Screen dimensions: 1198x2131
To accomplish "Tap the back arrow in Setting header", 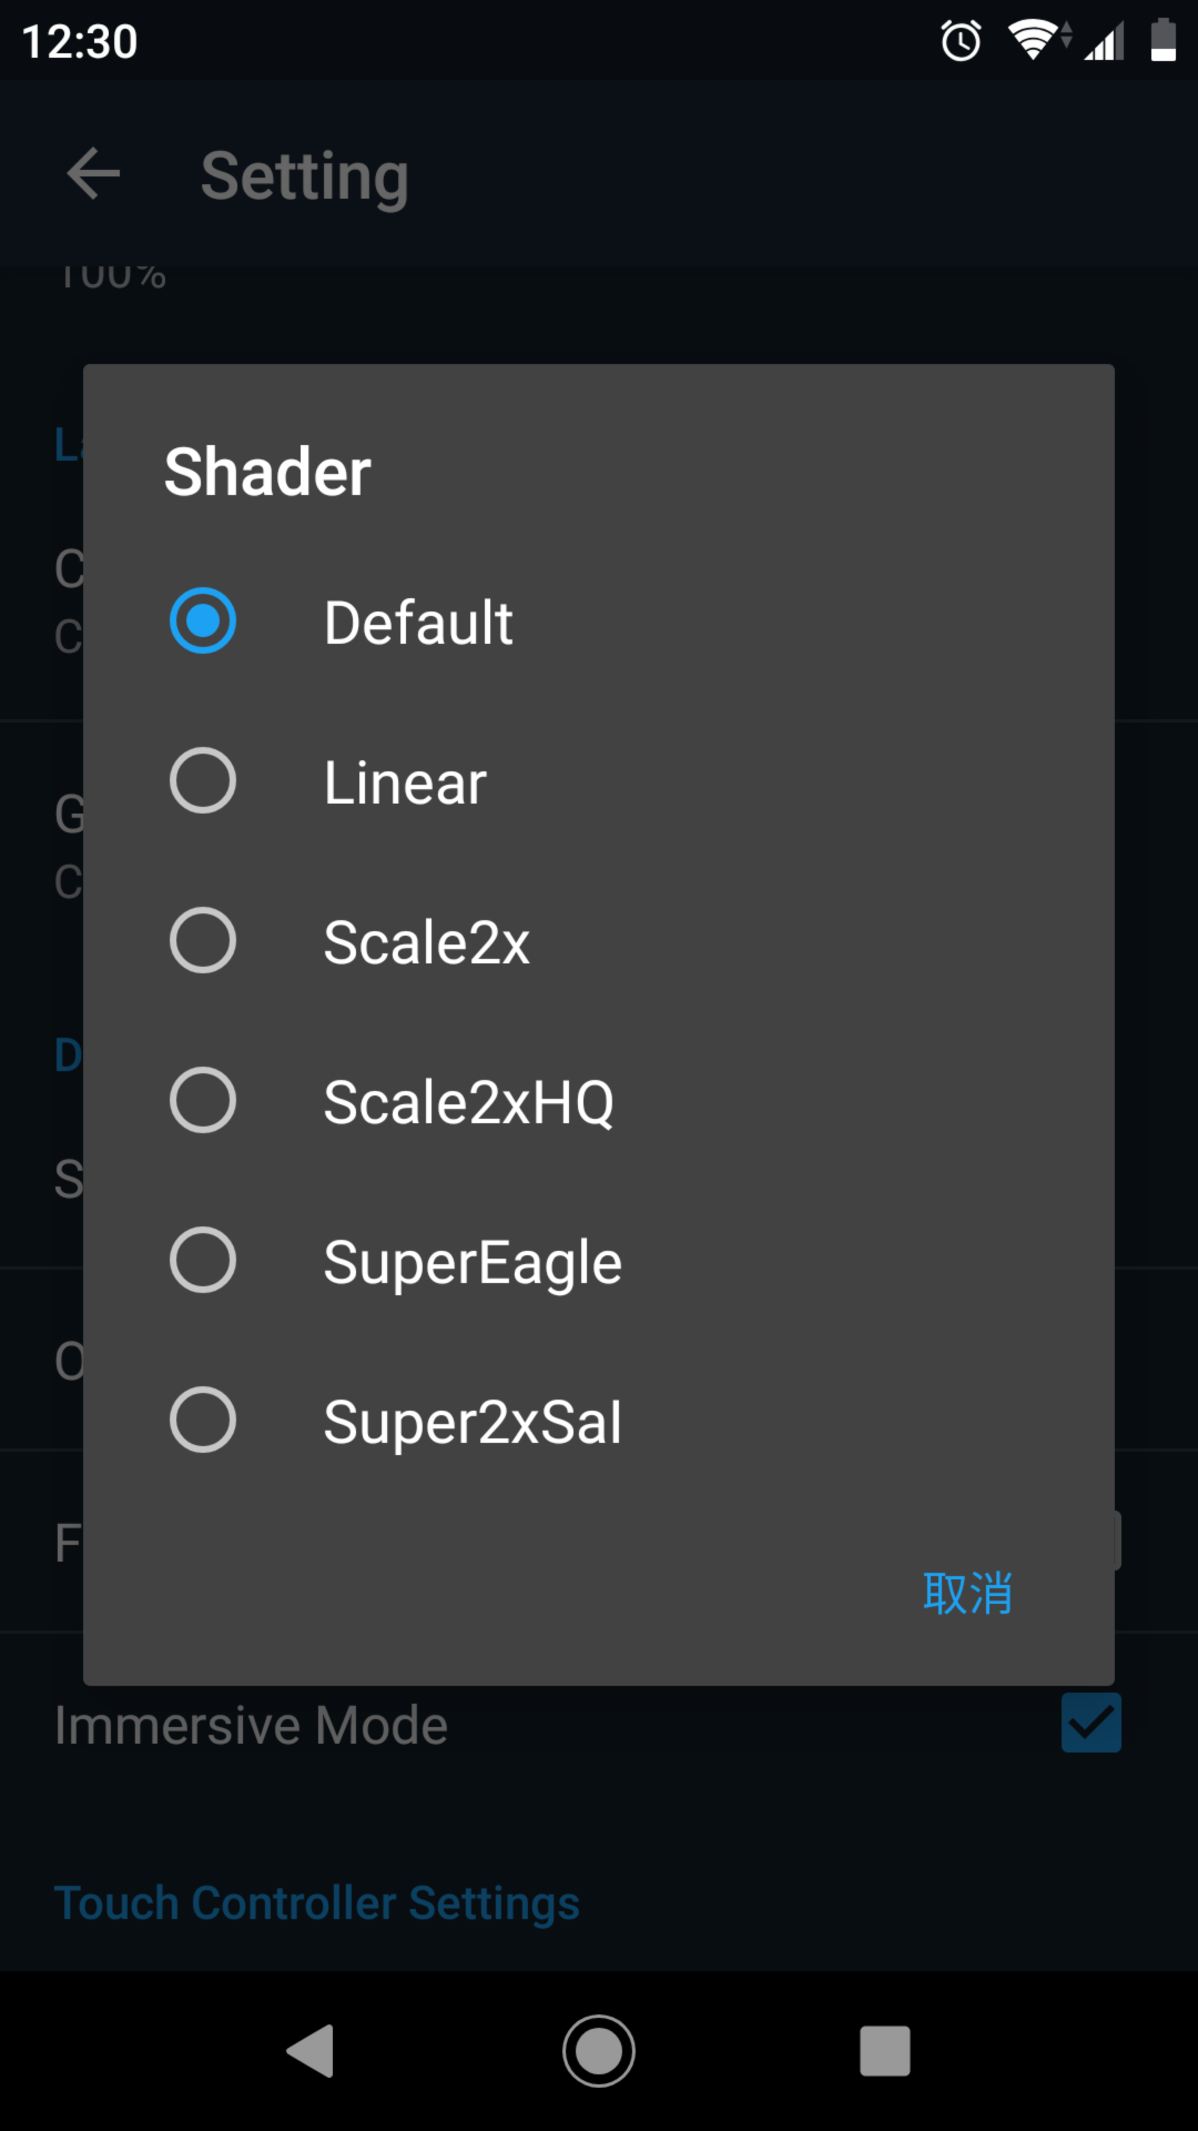I will click(x=93, y=174).
